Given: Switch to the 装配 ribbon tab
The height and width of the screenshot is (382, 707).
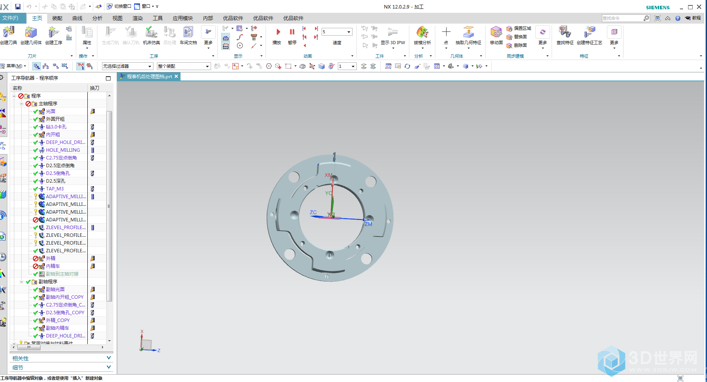Looking at the screenshot, I should pos(57,18).
